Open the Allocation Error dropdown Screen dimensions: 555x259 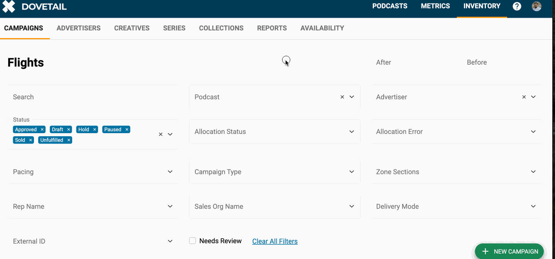click(x=456, y=132)
